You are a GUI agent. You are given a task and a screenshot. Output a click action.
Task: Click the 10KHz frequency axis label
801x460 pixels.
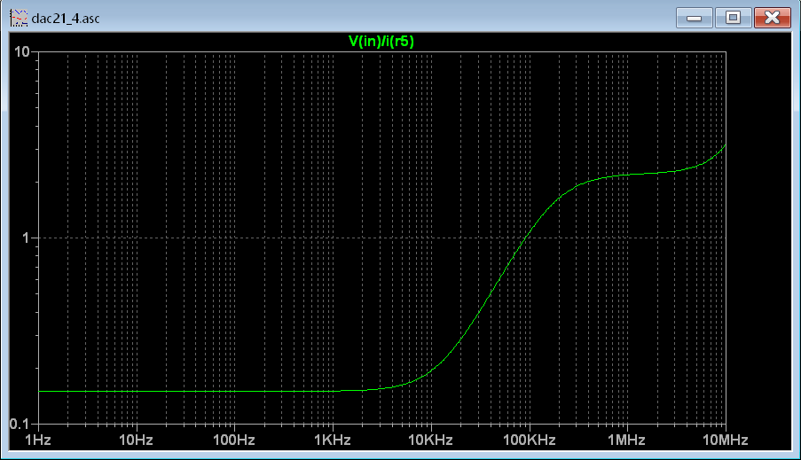(430, 441)
